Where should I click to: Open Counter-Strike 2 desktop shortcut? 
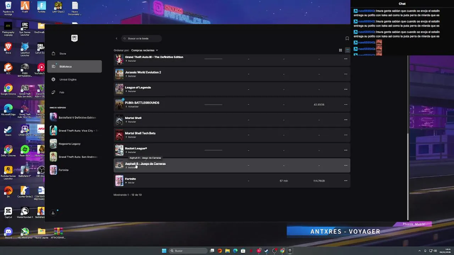pyautogui.click(x=25, y=192)
